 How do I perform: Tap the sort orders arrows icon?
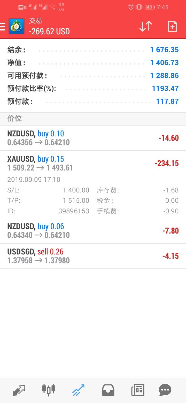pos(146,26)
